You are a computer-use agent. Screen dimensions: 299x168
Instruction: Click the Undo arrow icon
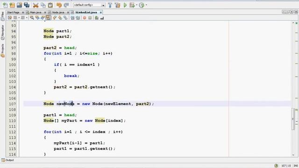pyautogui.click(x=59, y=5)
